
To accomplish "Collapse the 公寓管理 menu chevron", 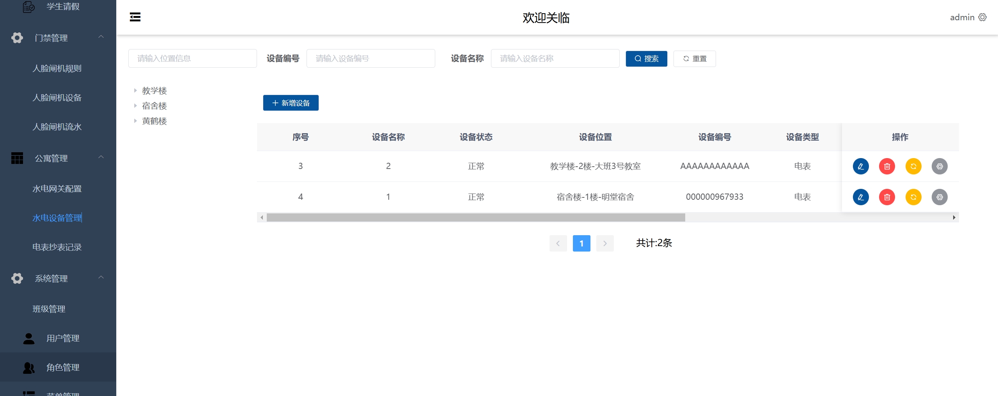I will point(101,157).
